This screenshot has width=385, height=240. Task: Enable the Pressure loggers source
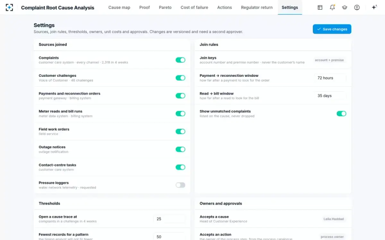(x=180, y=185)
